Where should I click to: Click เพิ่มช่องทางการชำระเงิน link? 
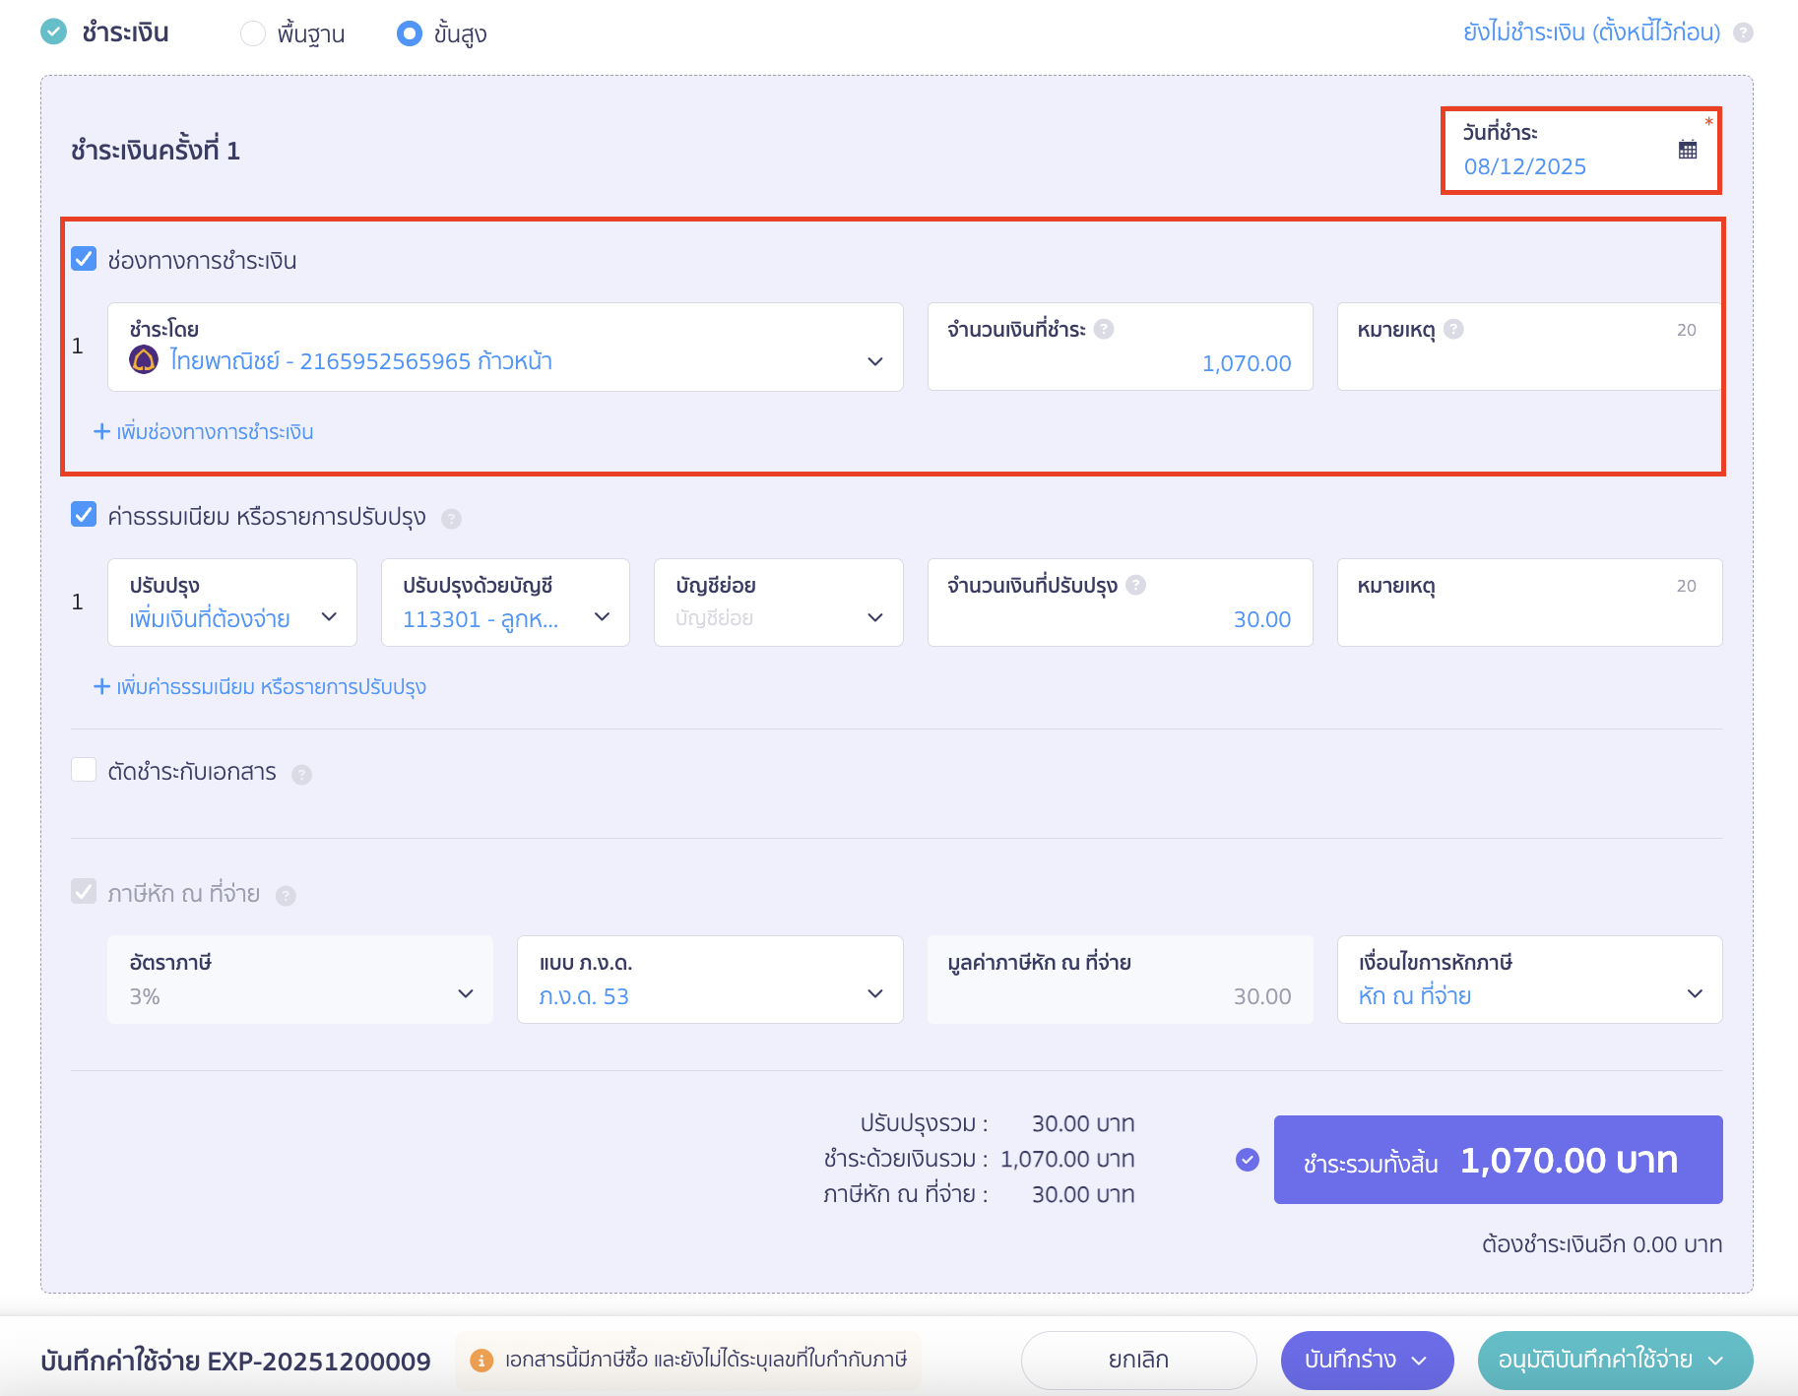[x=204, y=432]
